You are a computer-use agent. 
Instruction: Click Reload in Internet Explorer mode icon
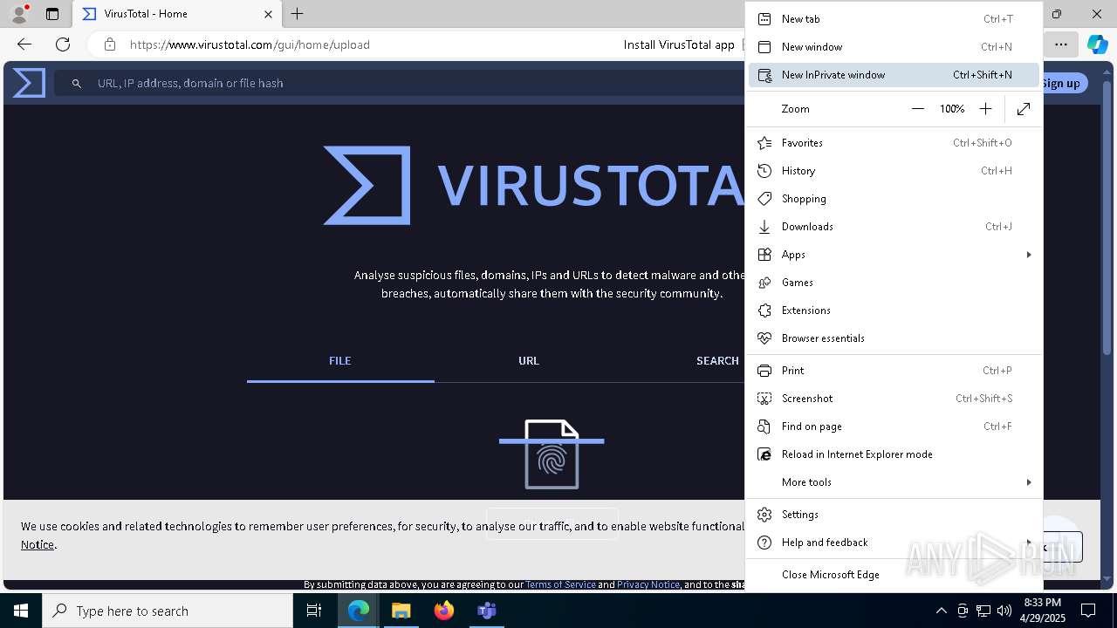point(764,454)
